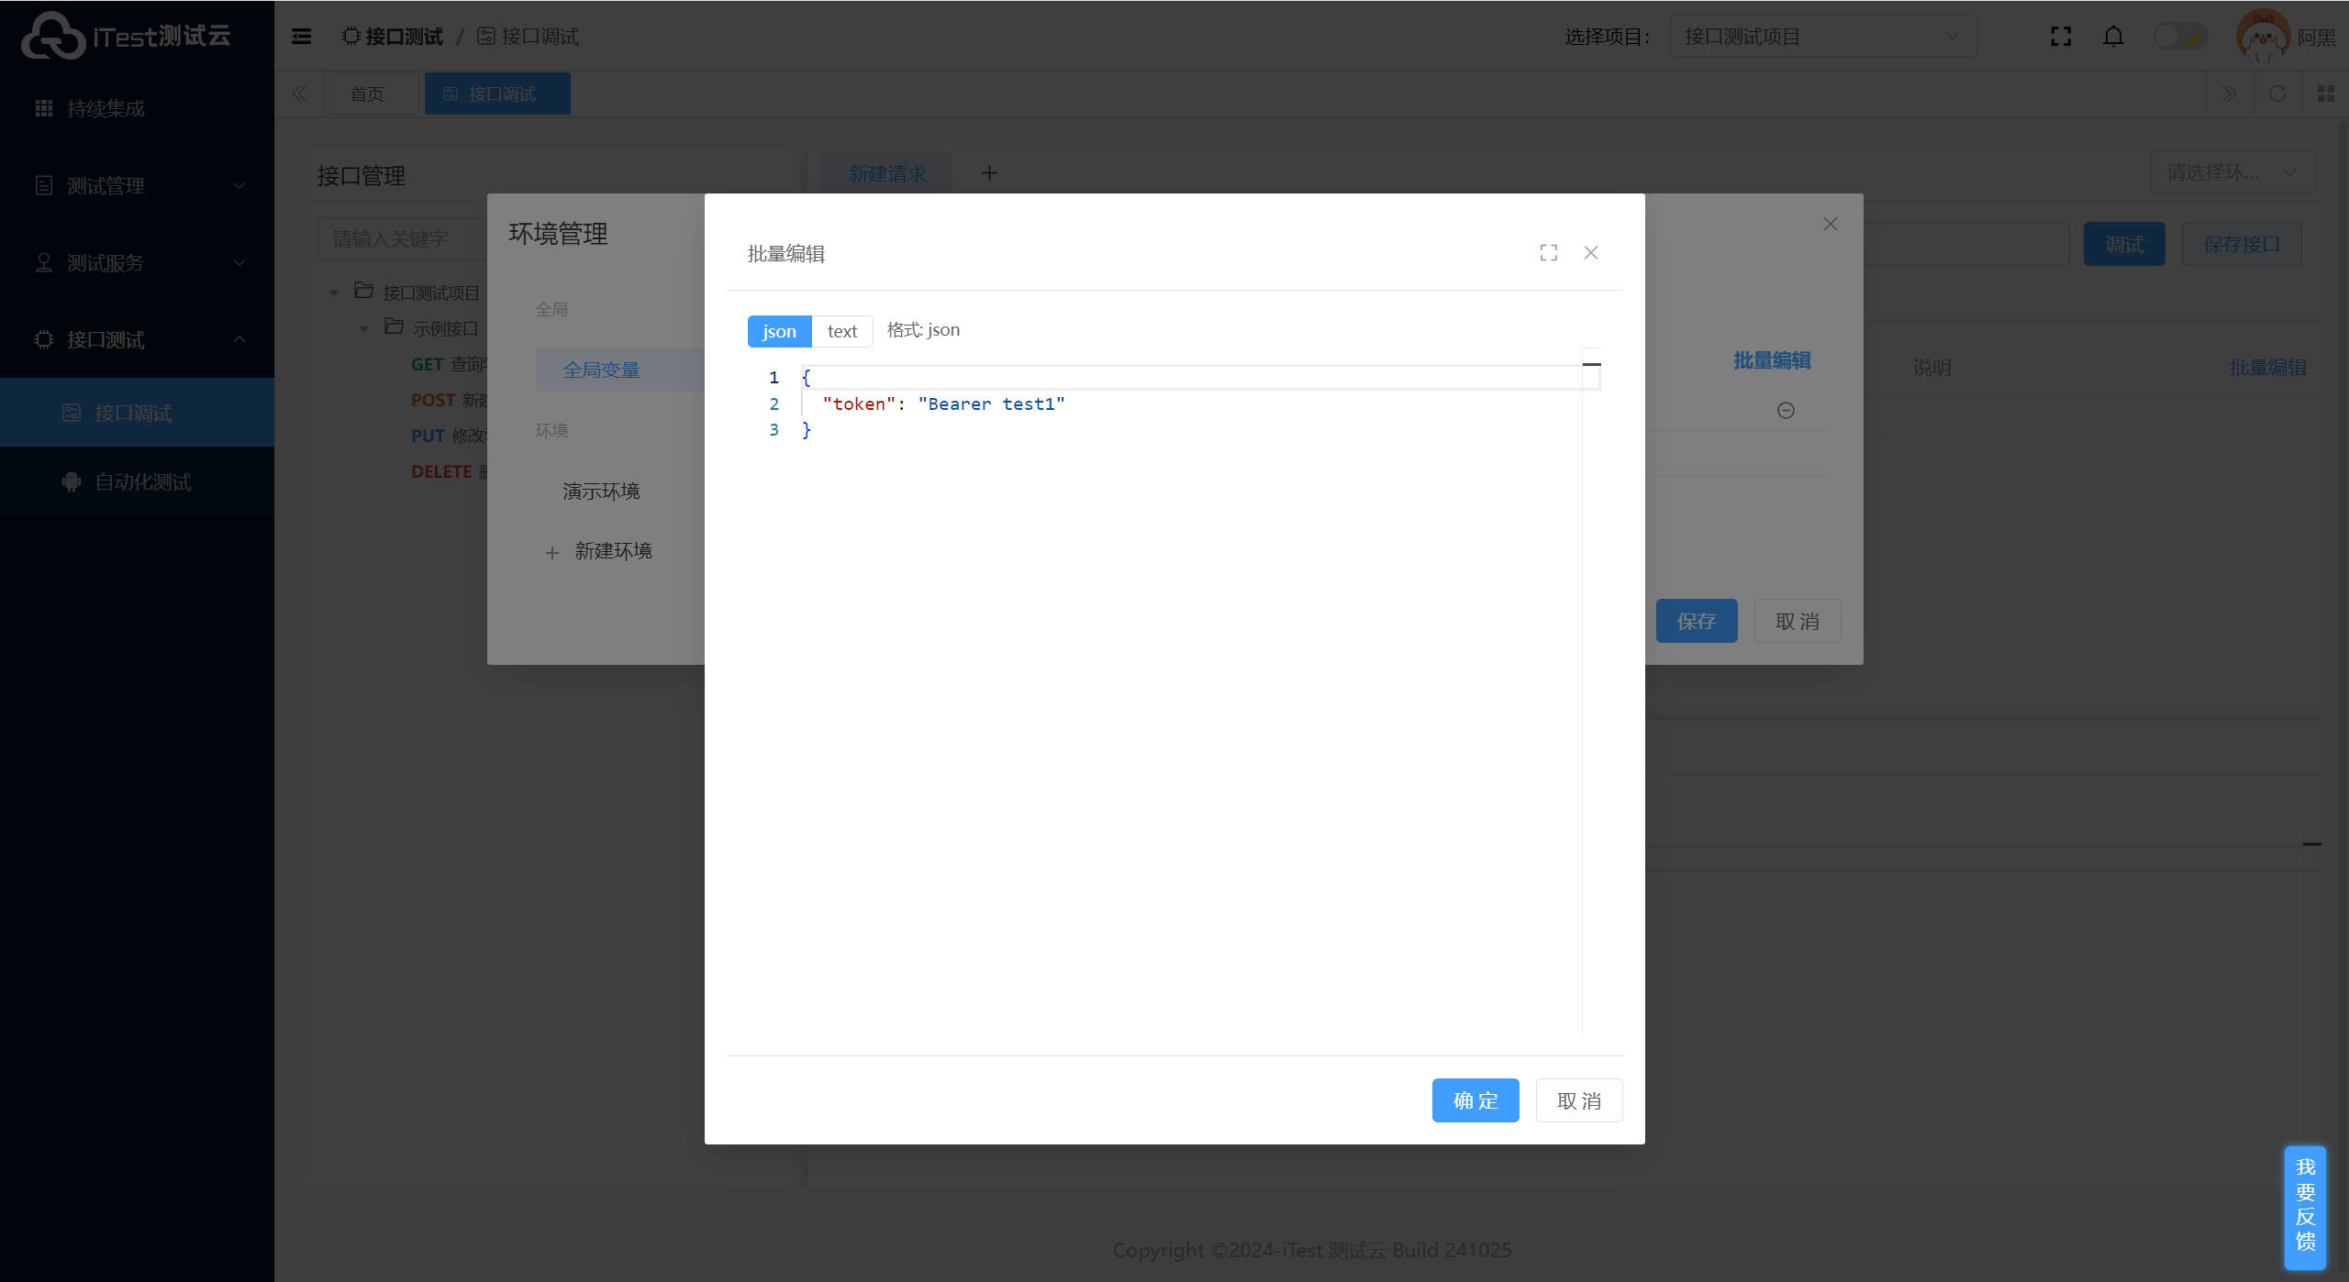Click the 确定 confirm button
The height and width of the screenshot is (1282, 2349).
tap(1475, 1100)
